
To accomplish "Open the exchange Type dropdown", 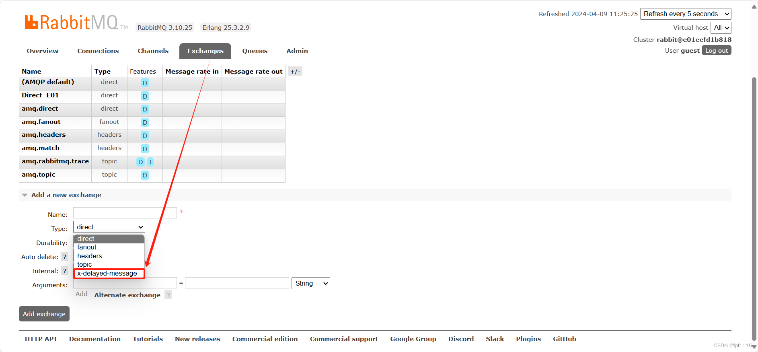I will coord(109,227).
